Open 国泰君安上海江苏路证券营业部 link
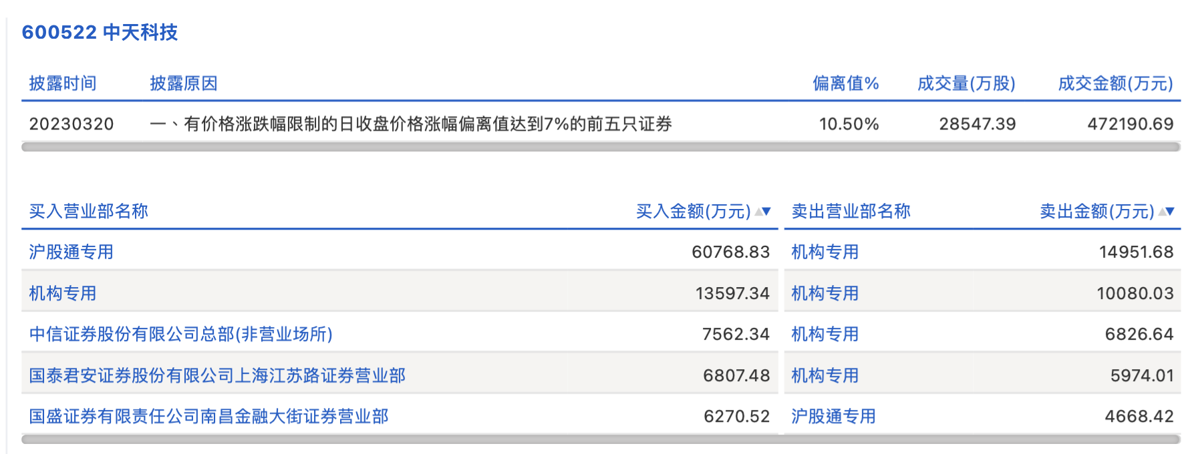 (216, 376)
